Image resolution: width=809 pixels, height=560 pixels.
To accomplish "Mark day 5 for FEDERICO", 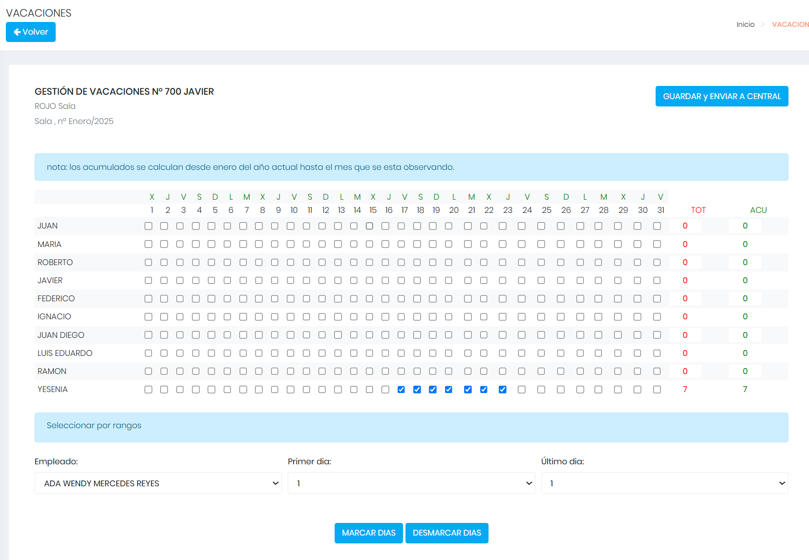I will tap(212, 299).
